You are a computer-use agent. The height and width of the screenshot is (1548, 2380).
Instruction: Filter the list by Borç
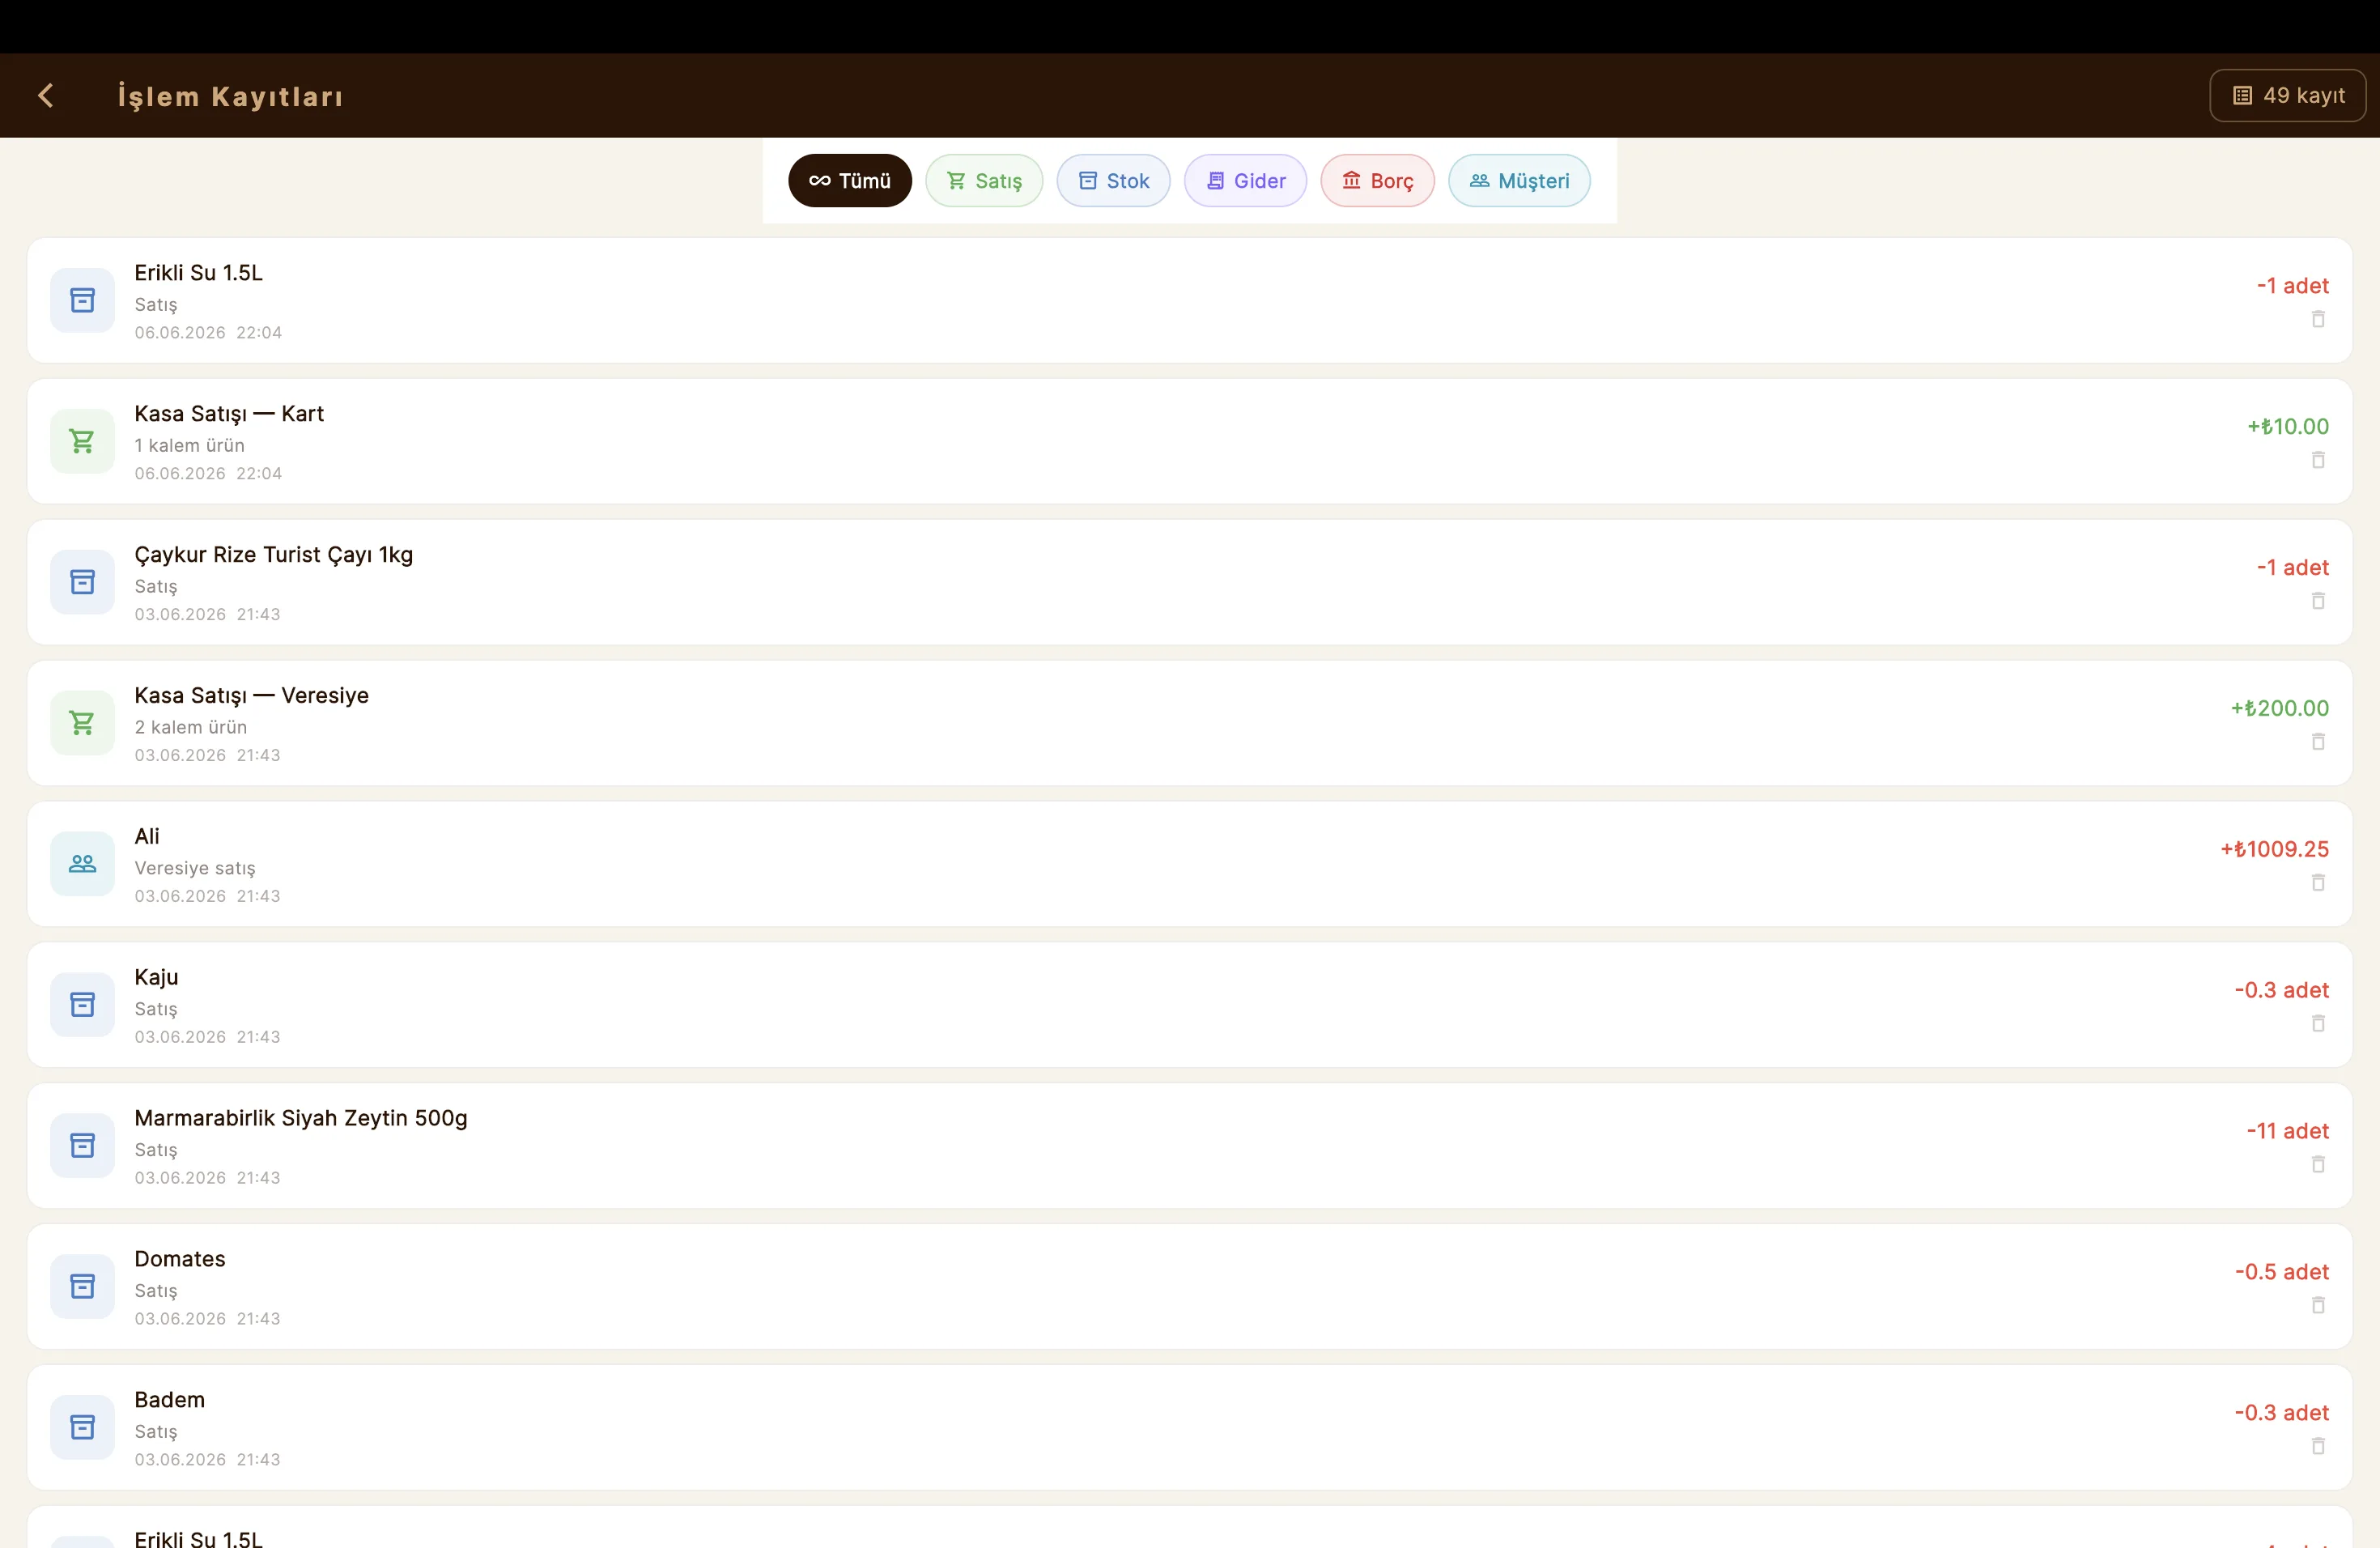(x=1377, y=181)
